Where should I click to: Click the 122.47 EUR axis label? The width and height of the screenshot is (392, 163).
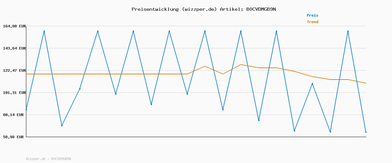[14, 70]
